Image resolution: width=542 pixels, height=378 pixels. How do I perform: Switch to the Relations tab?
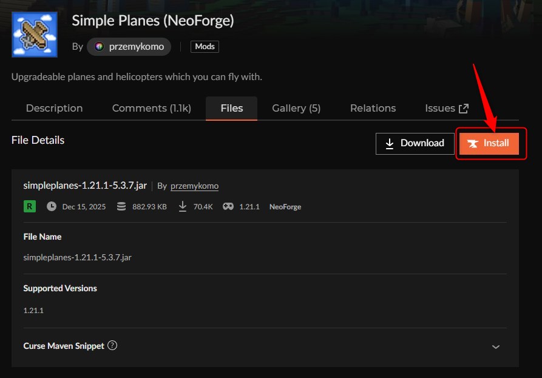pos(373,108)
